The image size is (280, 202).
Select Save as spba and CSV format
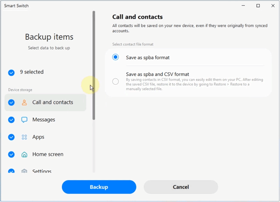[116, 81]
